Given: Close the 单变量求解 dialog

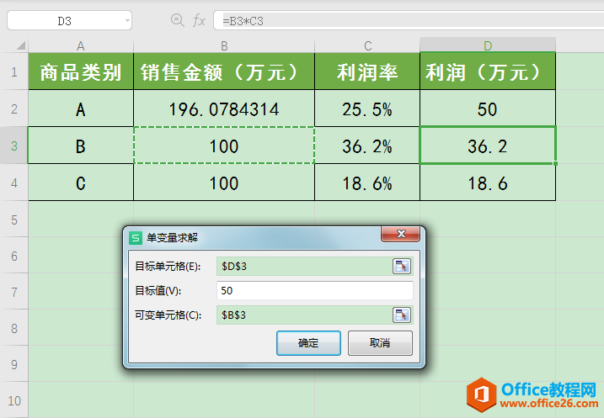Looking at the screenshot, I should click(x=401, y=236).
